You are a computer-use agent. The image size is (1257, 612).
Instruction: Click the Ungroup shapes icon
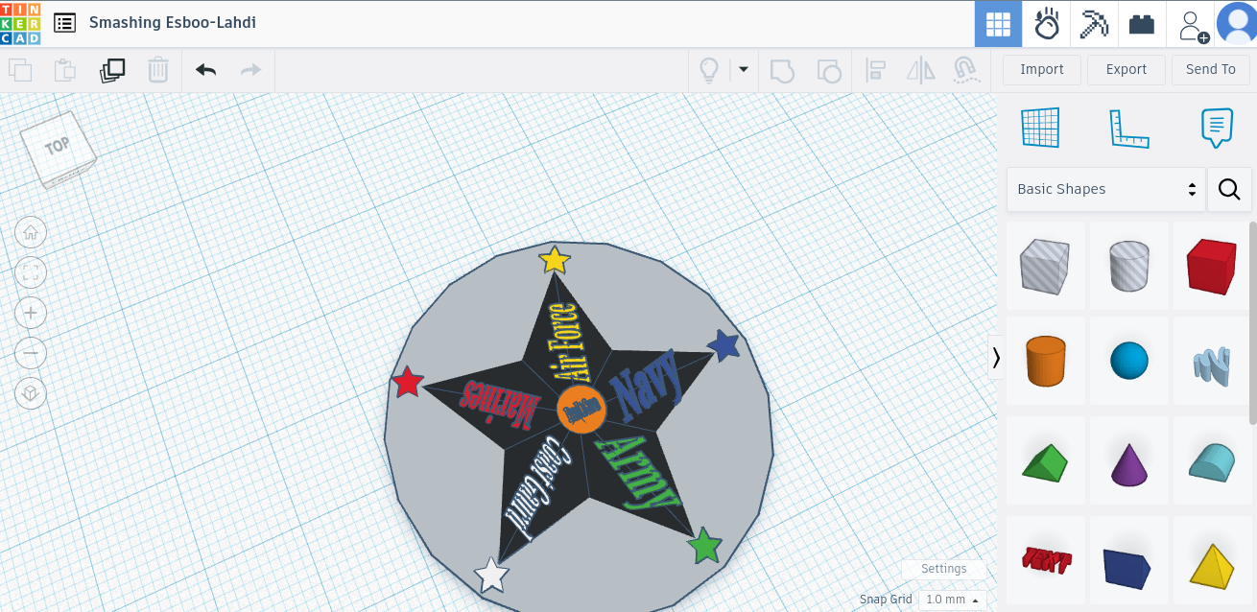click(828, 70)
